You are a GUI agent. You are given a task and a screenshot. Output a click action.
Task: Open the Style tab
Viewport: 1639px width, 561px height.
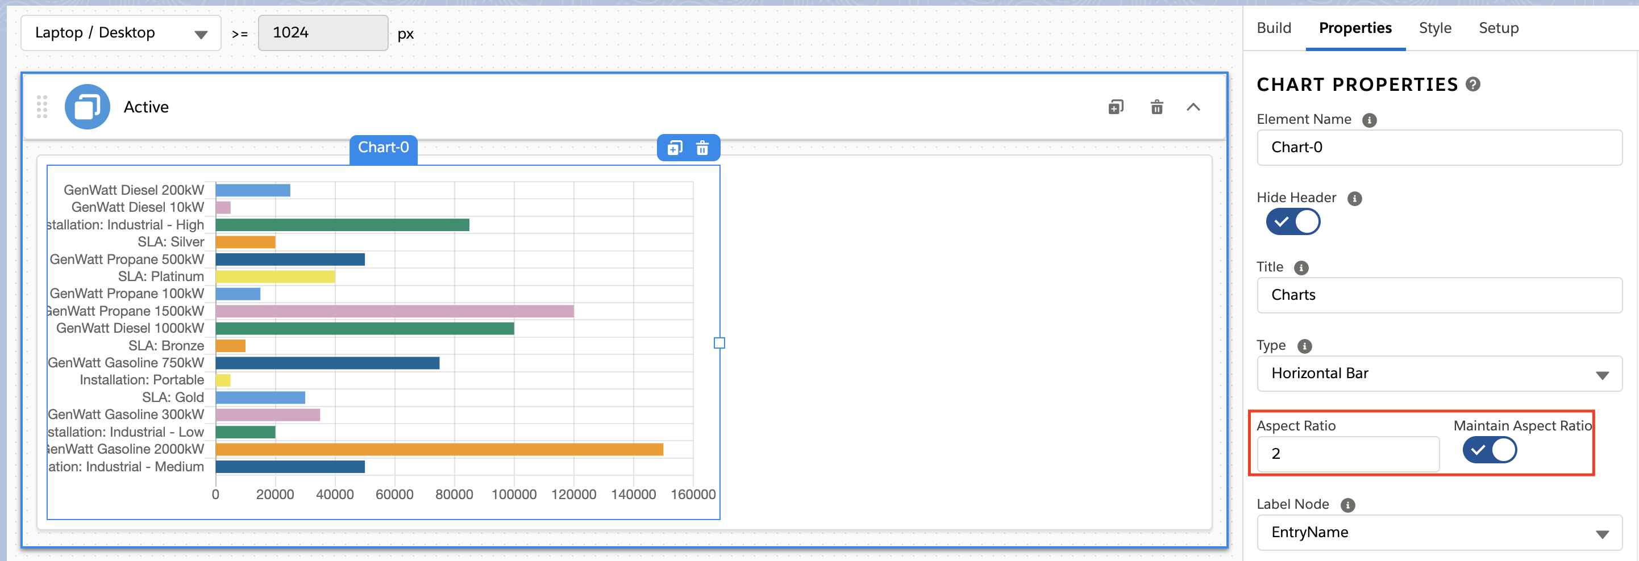(1435, 28)
